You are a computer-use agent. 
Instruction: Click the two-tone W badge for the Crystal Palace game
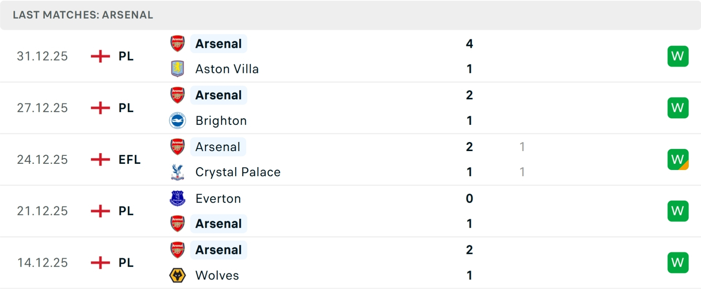(678, 159)
